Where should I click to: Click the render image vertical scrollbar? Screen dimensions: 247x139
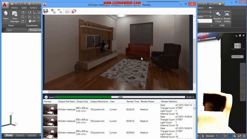195,52
